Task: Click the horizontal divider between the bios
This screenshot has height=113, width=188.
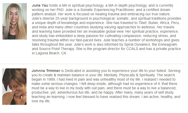Action: tap(92, 64)
